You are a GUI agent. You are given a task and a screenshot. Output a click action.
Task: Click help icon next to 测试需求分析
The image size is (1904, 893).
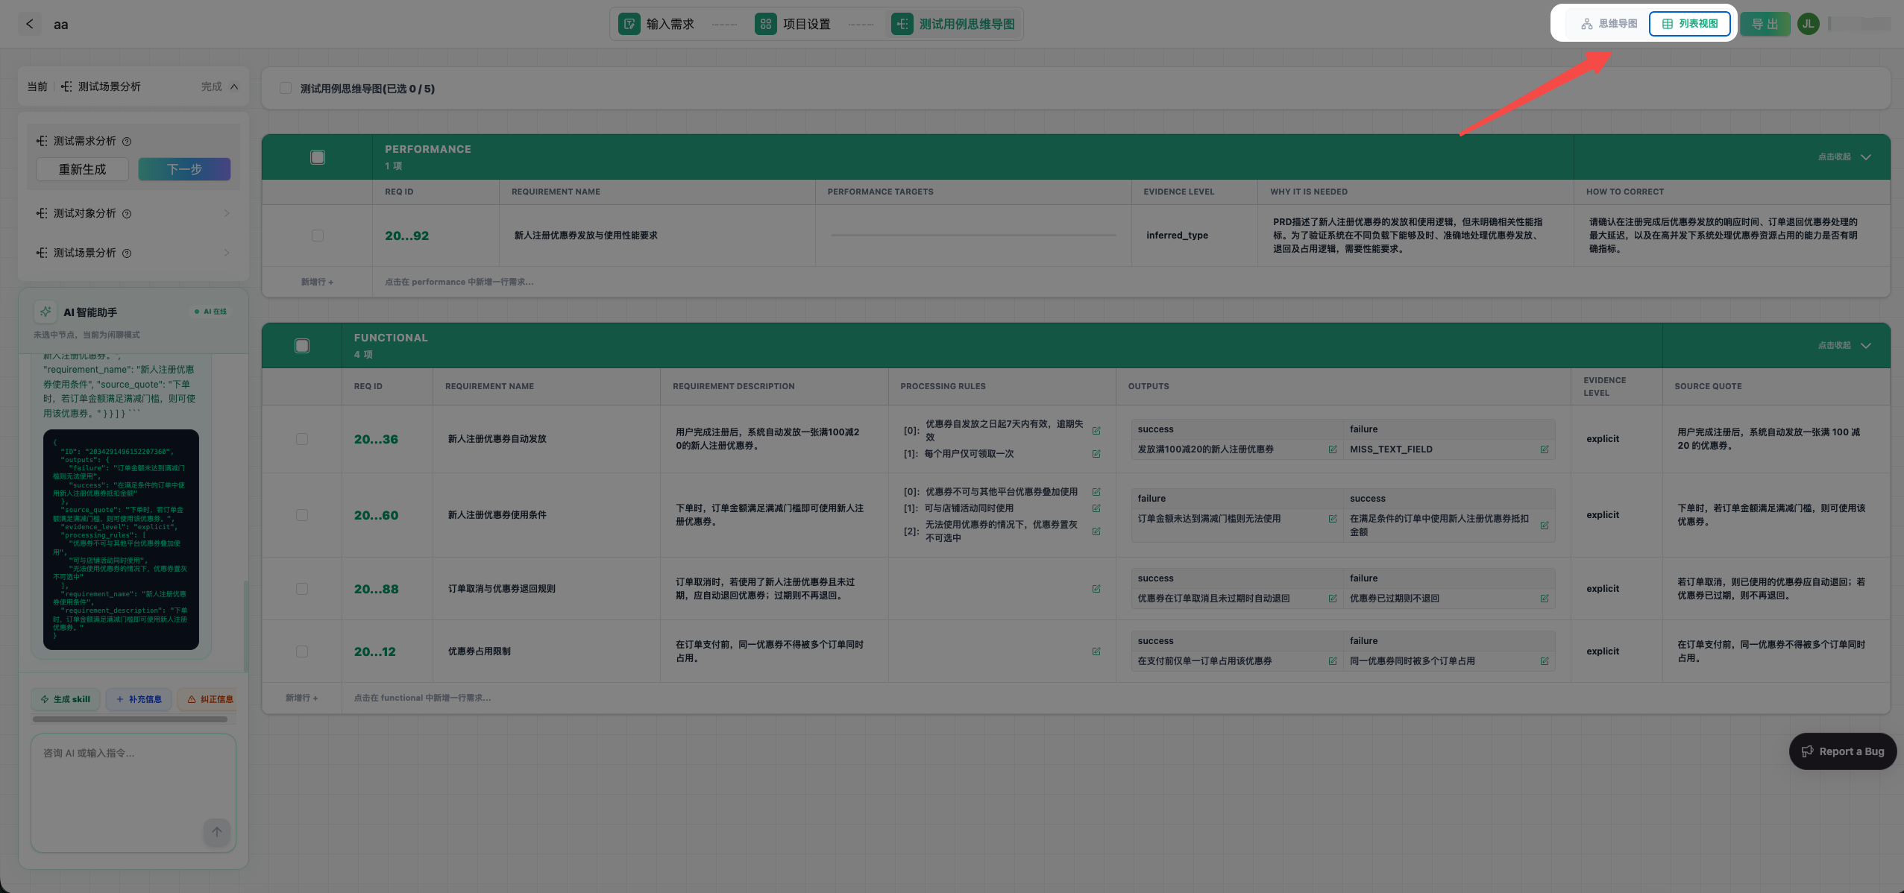tap(127, 142)
